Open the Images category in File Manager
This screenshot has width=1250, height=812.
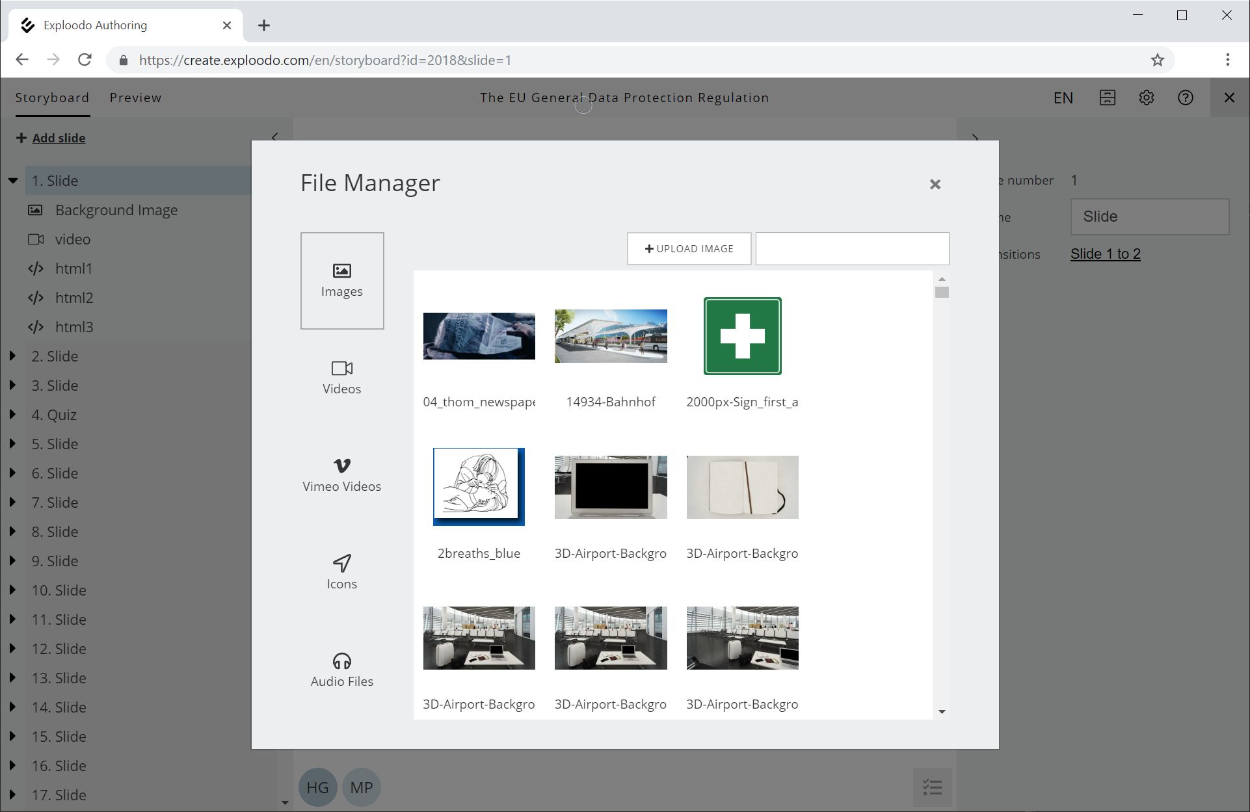[x=342, y=280]
